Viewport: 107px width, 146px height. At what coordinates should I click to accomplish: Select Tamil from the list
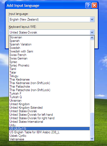pyautogui.click(x=49, y=69)
